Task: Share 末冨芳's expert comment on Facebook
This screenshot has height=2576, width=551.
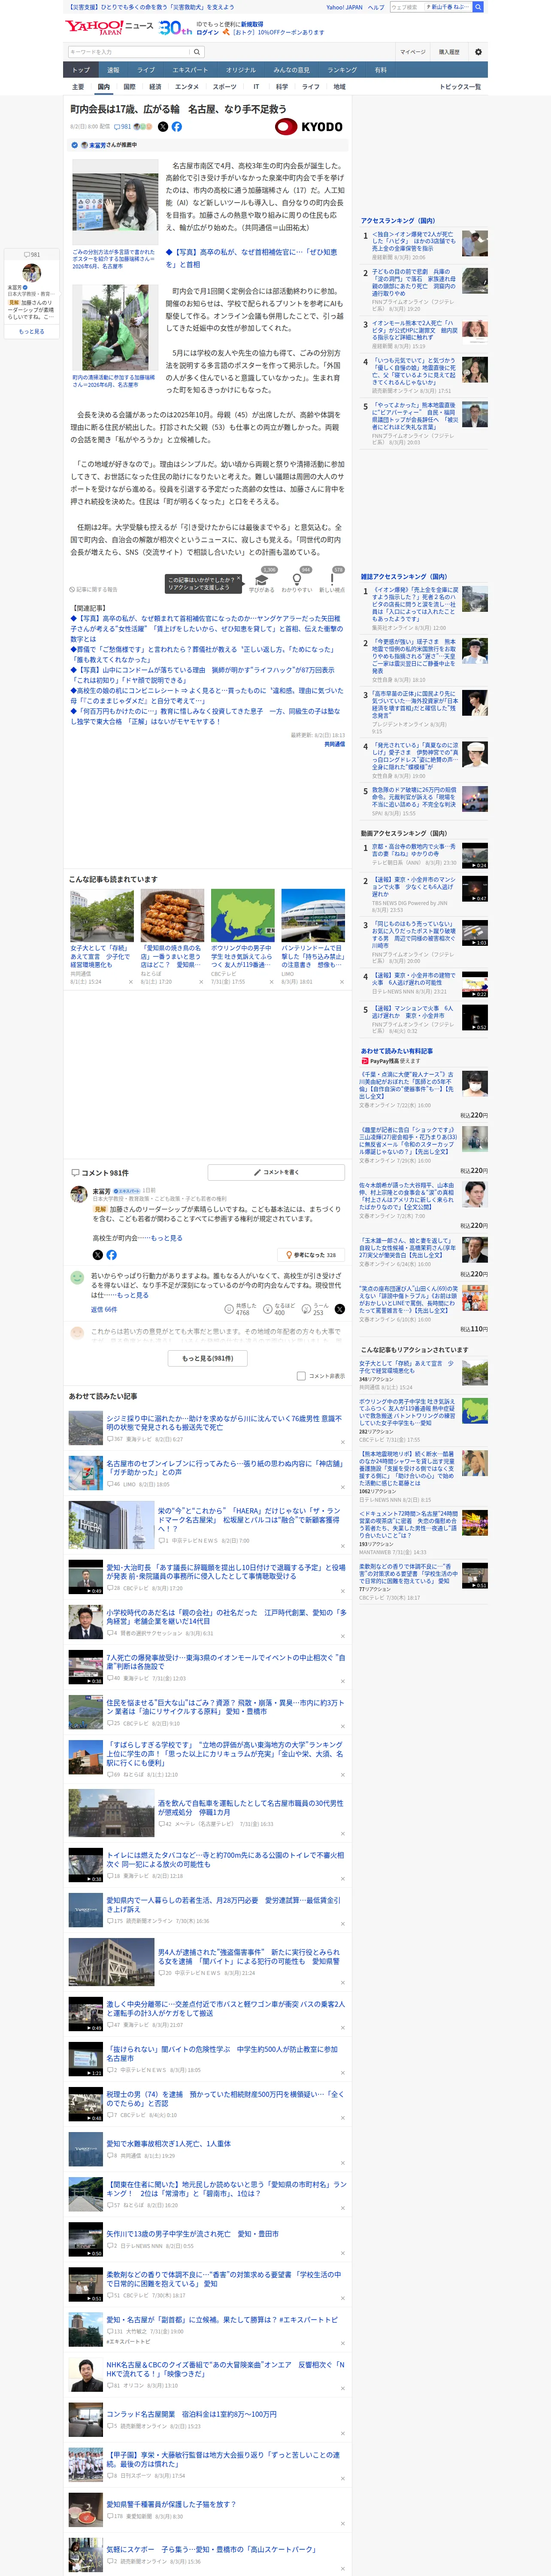Action: coord(111,1254)
